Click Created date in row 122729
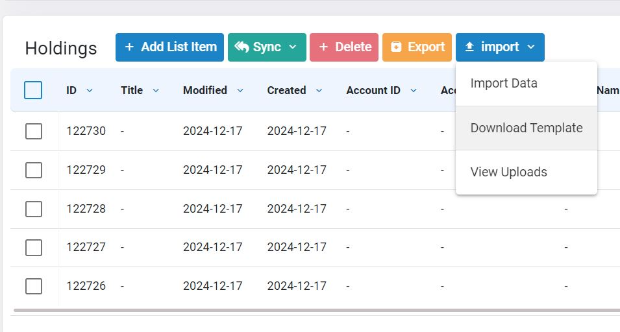This screenshot has height=332, width=620. click(297, 170)
